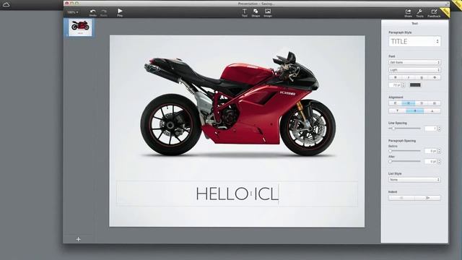Click the Before spacing stepper arrows

point(440,151)
